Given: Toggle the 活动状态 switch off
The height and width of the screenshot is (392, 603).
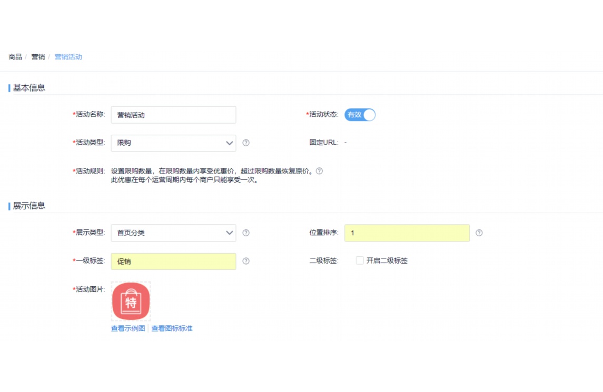Looking at the screenshot, I should click(x=360, y=115).
